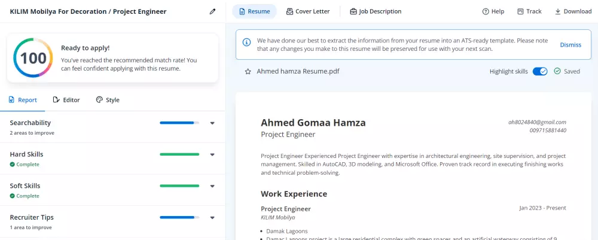
Task: Click the email address on the resume
Action: (537, 122)
